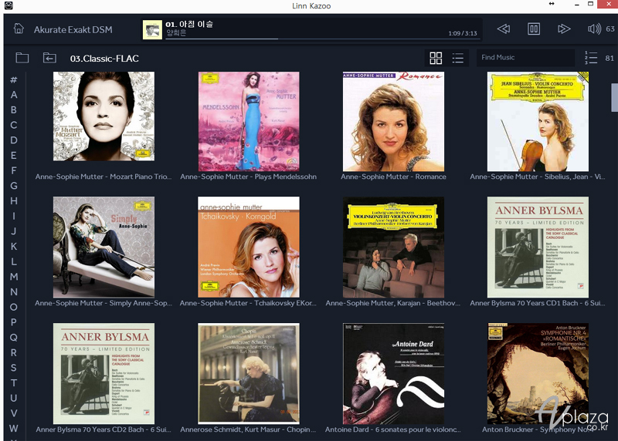Click the volume speaker icon

coord(593,29)
